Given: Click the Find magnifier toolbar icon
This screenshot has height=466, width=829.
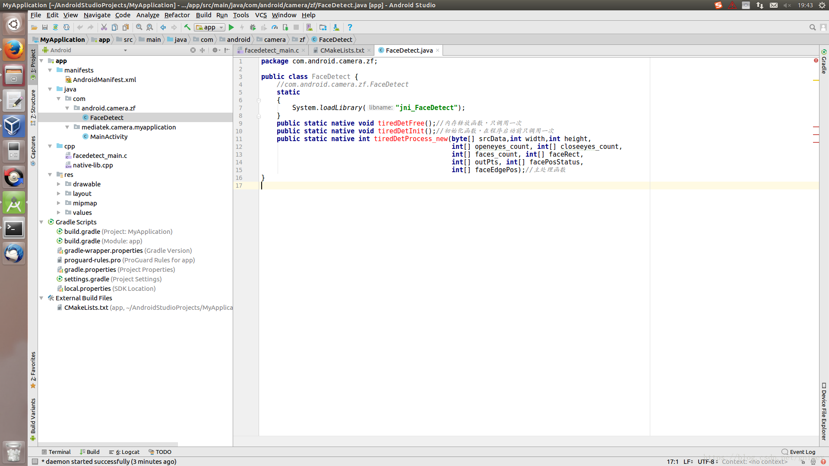Looking at the screenshot, I should tap(139, 27).
